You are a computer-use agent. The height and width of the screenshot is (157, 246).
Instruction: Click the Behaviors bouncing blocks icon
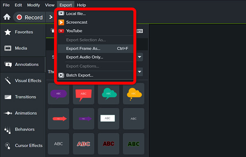point(7,130)
